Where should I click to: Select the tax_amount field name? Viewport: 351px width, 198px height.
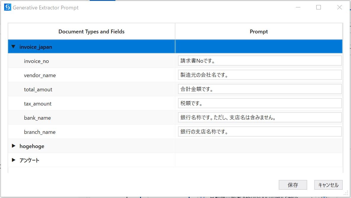(38, 103)
